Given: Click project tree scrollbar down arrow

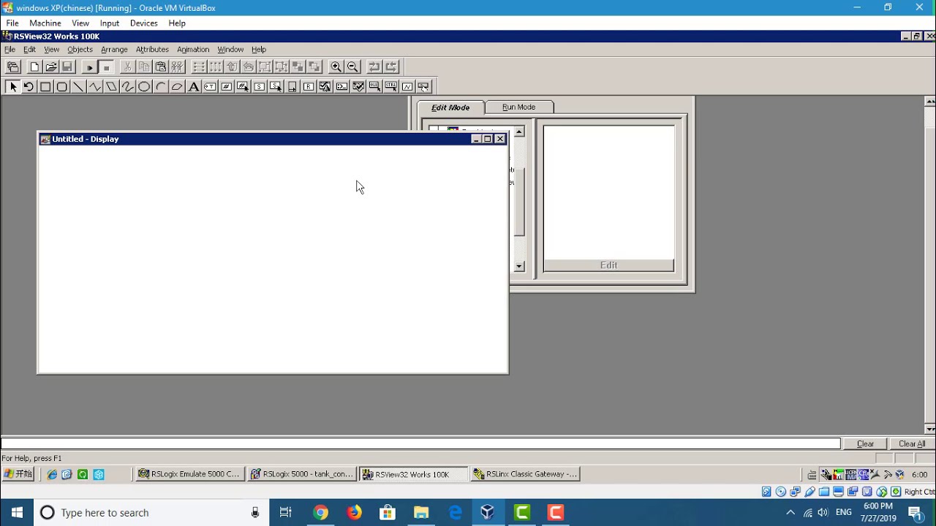Looking at the screenshot, I should (x=519, y=266).
